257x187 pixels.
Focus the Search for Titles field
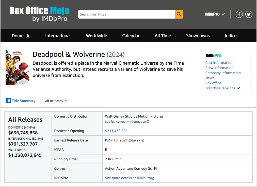pyautogui.click(x=126, y=14)
